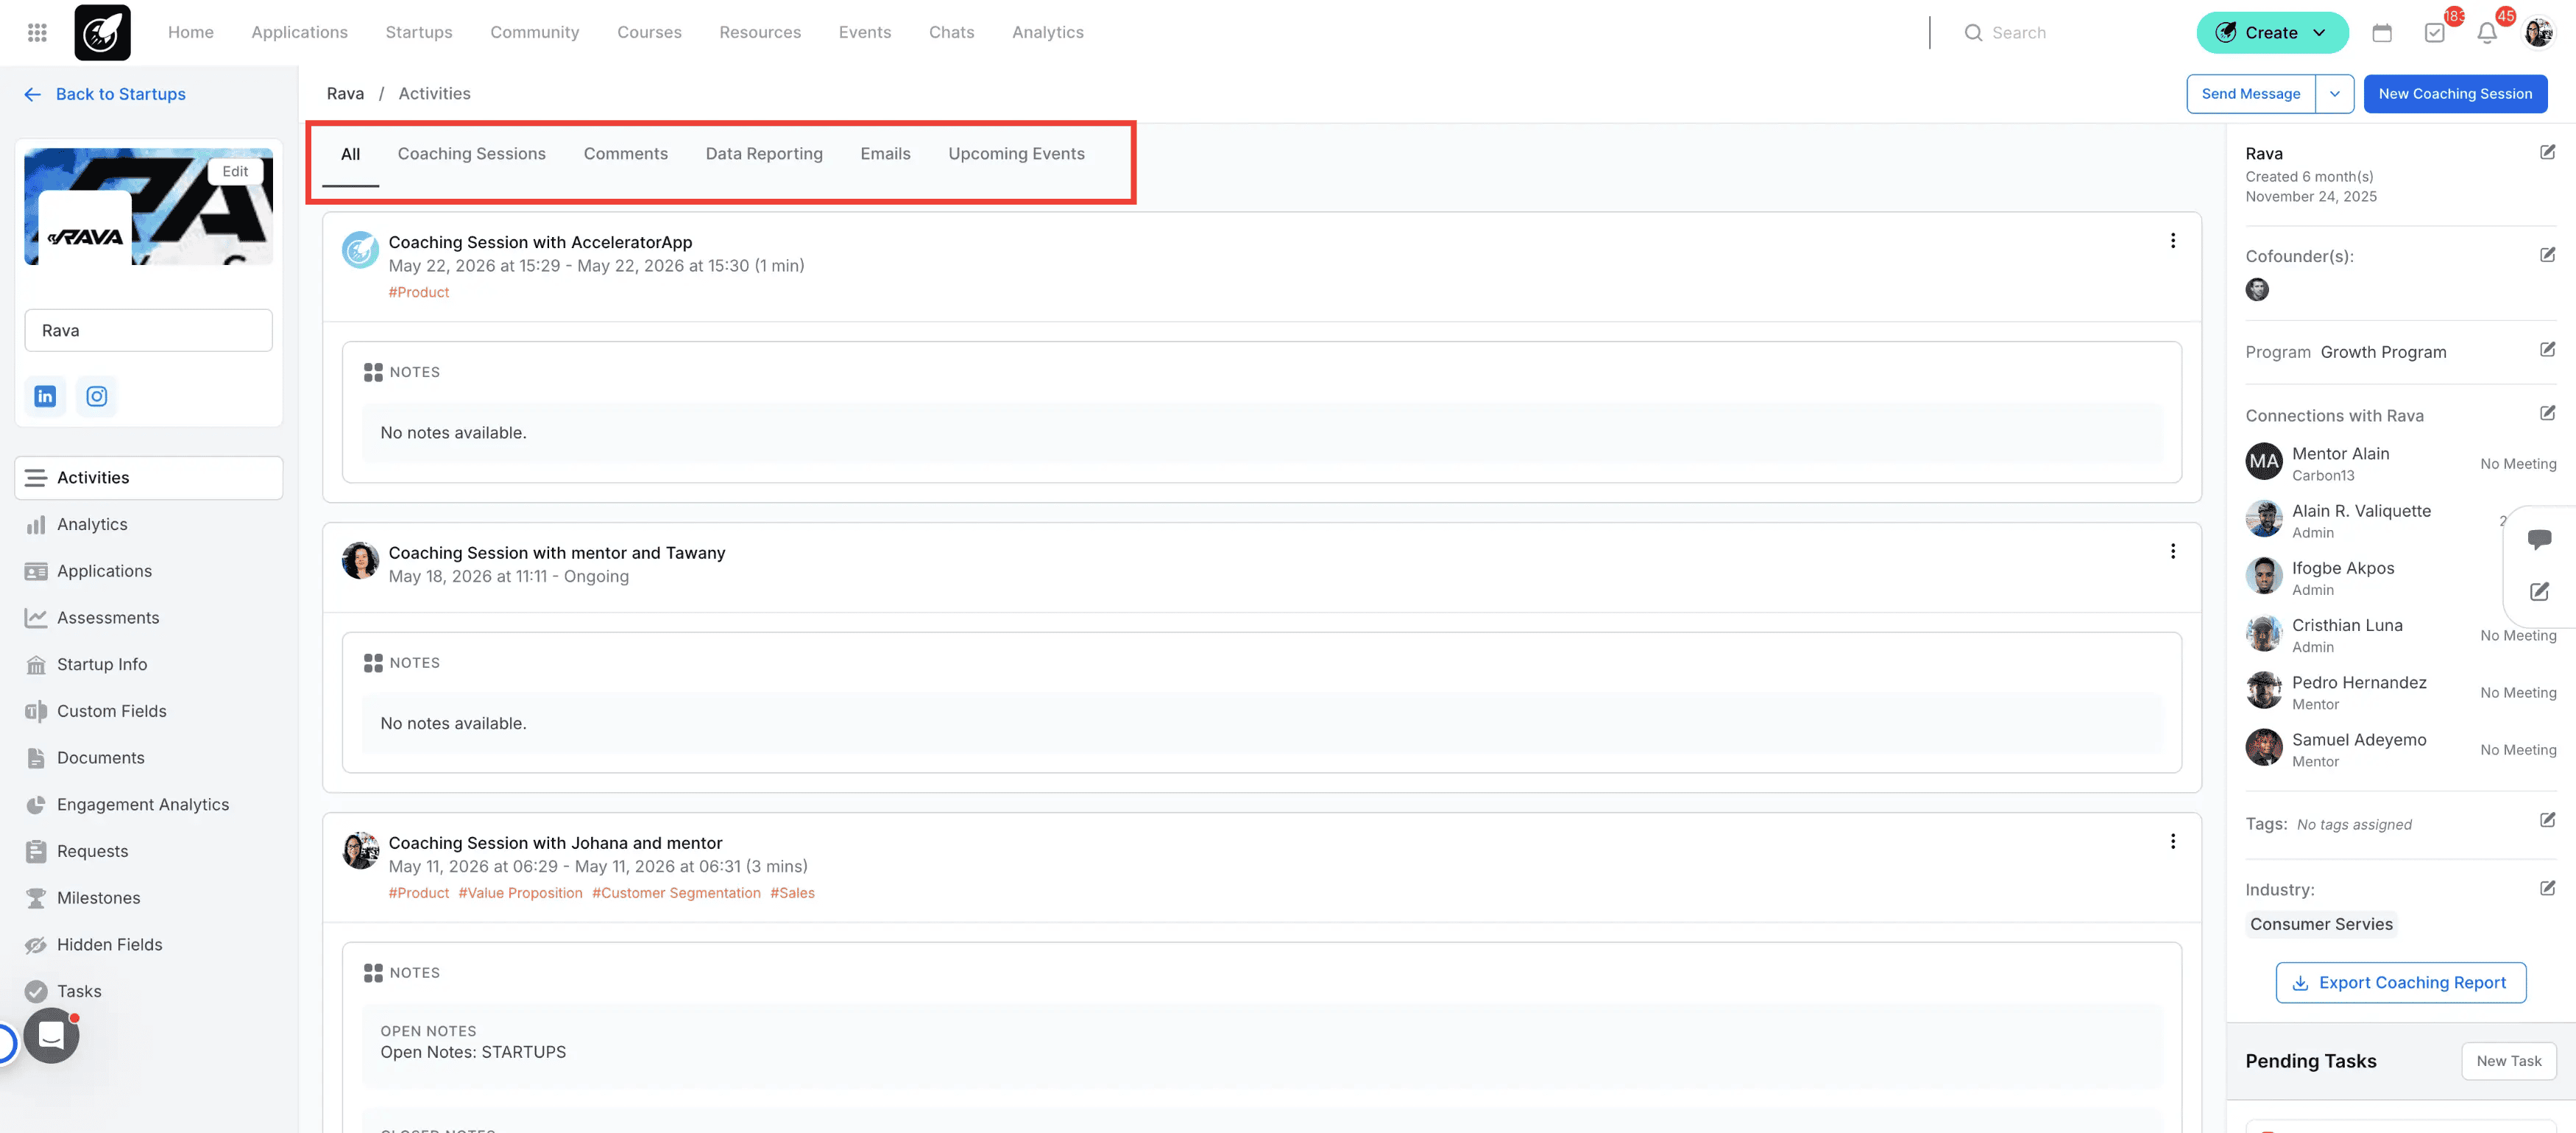The width and height of the screenshot is (2576, 1133).
Task: Open Assessments in the sidebar
Action: pos(108,618)
